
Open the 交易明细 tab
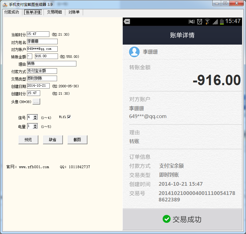[54, 12]
